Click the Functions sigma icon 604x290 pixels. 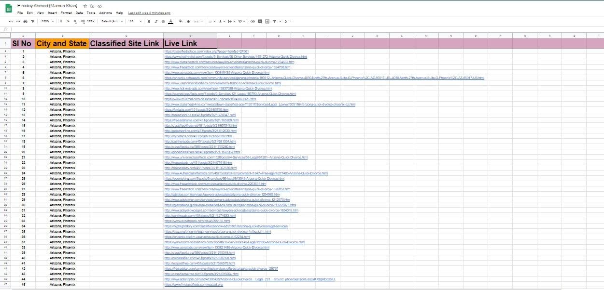coord(286,21)
